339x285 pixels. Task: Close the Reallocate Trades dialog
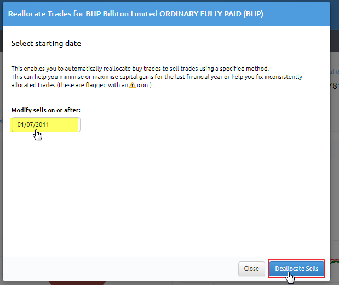pyautogui.click(x=251, y=269)
